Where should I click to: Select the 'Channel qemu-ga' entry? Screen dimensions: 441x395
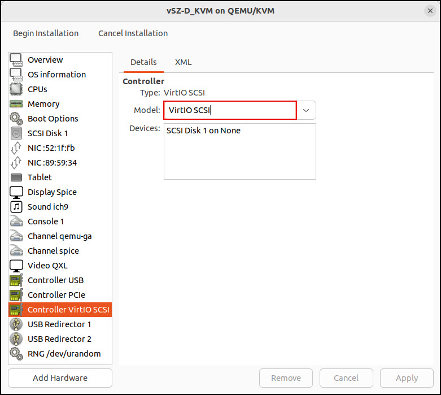60,237
